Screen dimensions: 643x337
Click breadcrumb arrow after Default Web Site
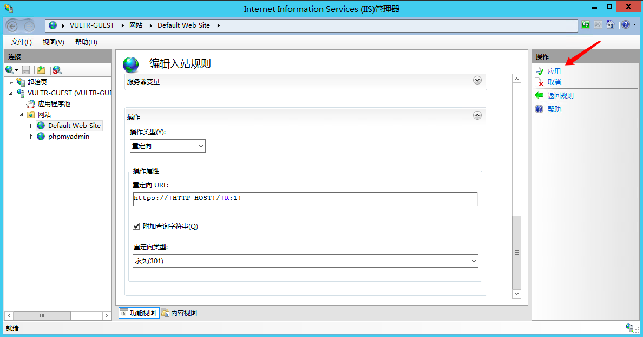[218, 25]
